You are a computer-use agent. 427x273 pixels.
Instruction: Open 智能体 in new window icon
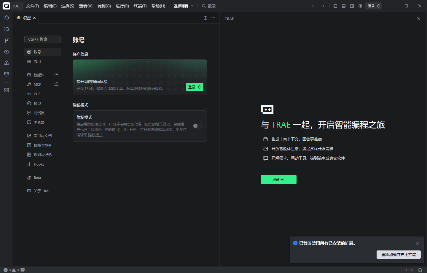[57, 75]
